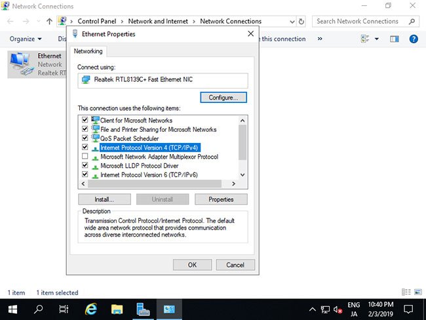The height and width of the screenshot is (320, 426).
Task: Open Properties of selected item
Action: (x=221, y=199)
